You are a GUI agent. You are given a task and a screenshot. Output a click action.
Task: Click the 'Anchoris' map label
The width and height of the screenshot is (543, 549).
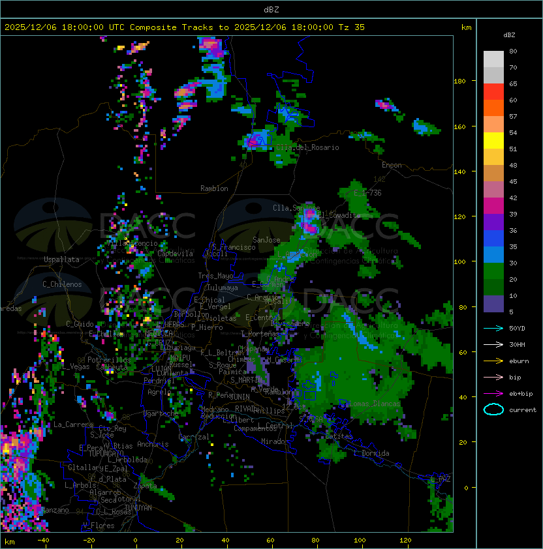pos(153,444)
